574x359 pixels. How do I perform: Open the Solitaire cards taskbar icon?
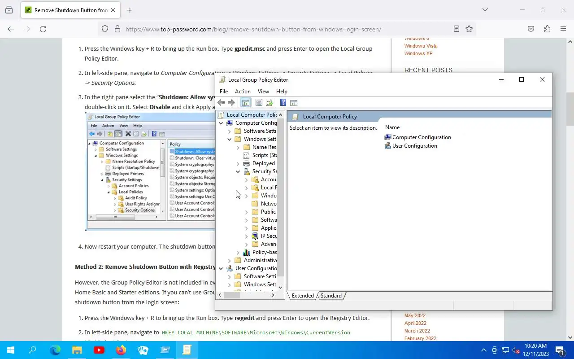coord(143,350)
